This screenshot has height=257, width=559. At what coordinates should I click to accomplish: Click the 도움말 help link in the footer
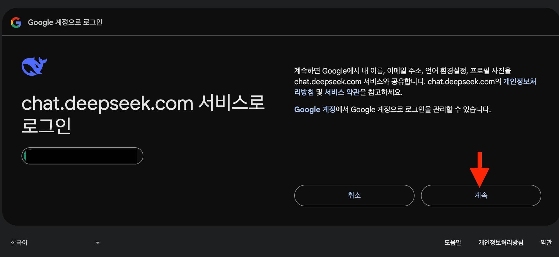453,243
